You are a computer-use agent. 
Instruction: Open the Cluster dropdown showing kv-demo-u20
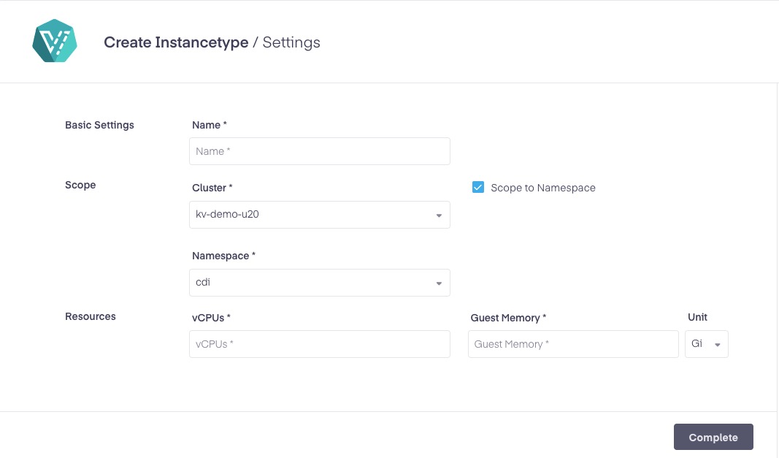pyautogui.click(x=320, y=215)
